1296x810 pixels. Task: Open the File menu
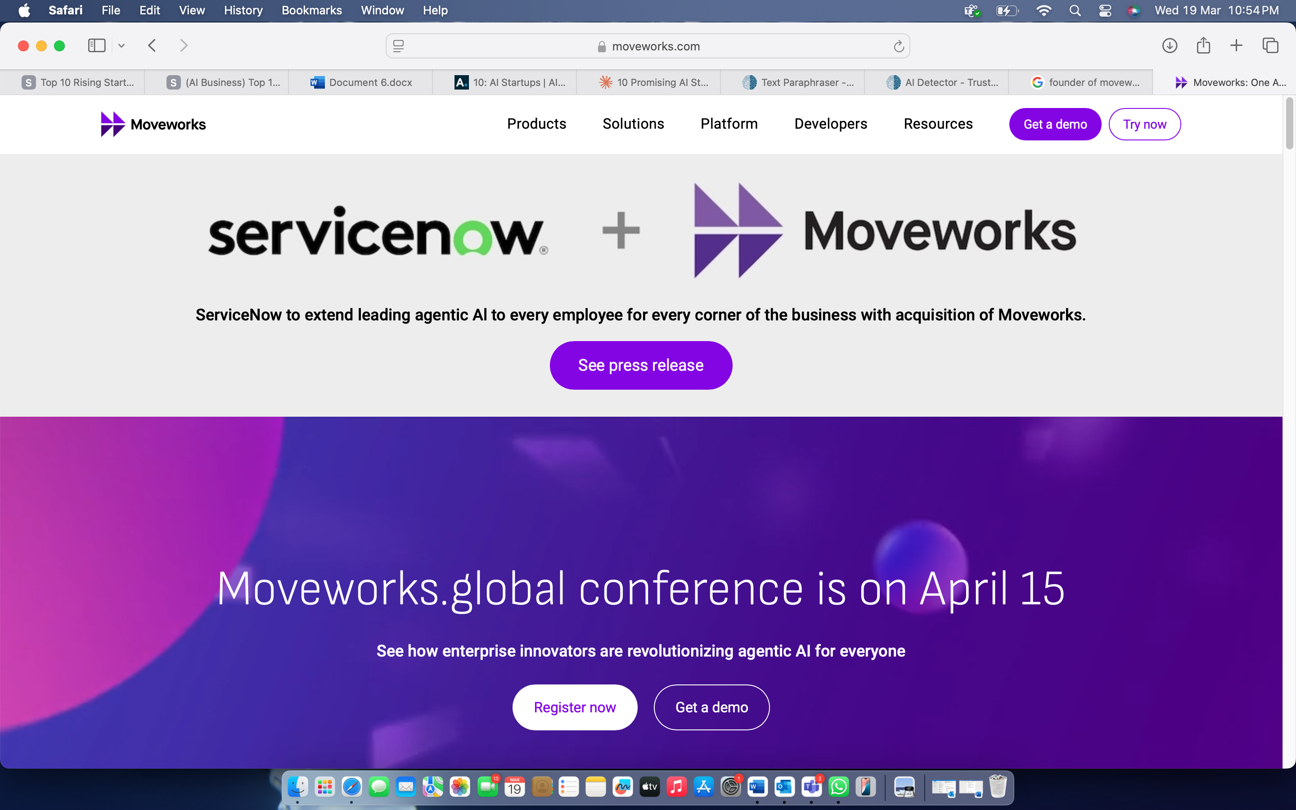tap(111, 10)
